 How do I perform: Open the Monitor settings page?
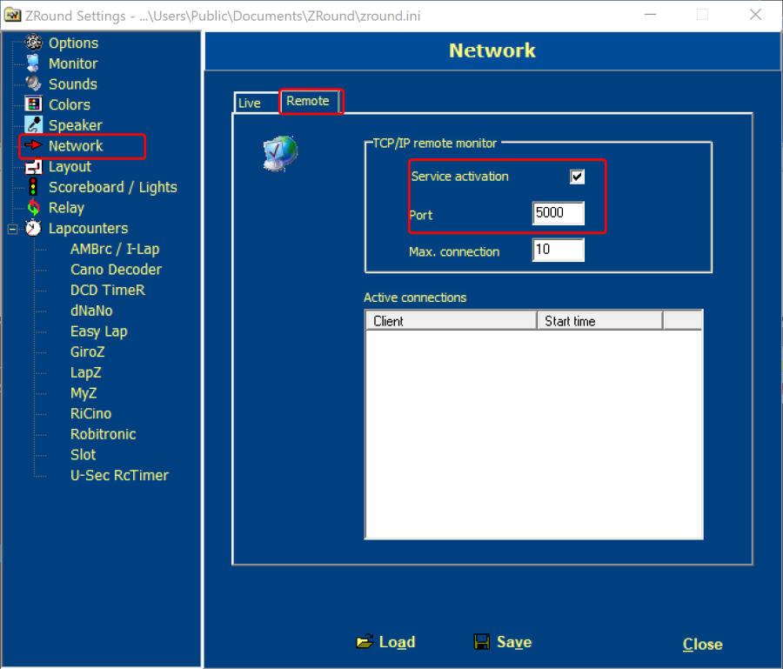click(73, 64)
